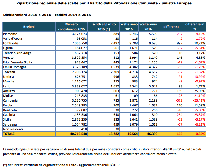Select the 'Sicilia' region cell
The height and width of the screenshot is (168, 208).
coord(29,119)
